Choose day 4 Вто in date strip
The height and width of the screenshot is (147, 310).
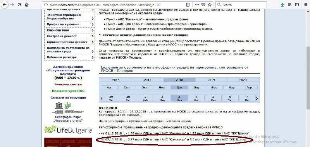[196, 98]
